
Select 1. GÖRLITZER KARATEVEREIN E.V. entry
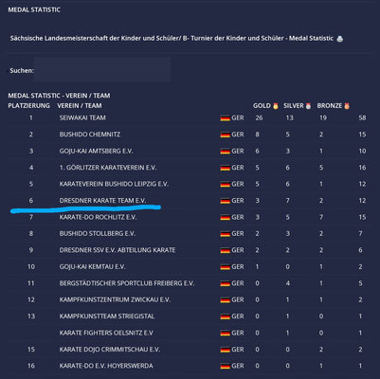(x=108, y=168)
